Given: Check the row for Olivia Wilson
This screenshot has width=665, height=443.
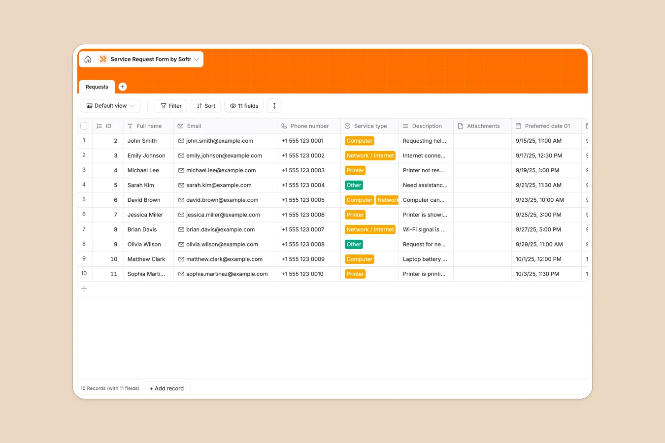Looking at the screenshot, I should click(x=84, y=244).
